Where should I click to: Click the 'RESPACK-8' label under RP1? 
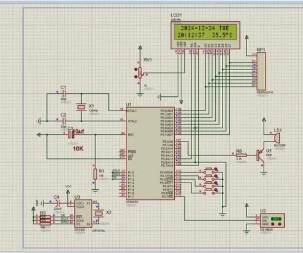pos(264,92)
